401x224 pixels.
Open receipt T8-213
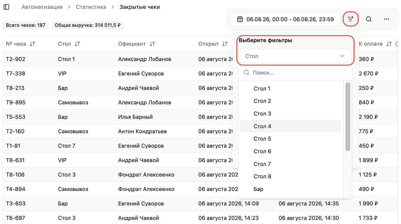click(15, 88)
